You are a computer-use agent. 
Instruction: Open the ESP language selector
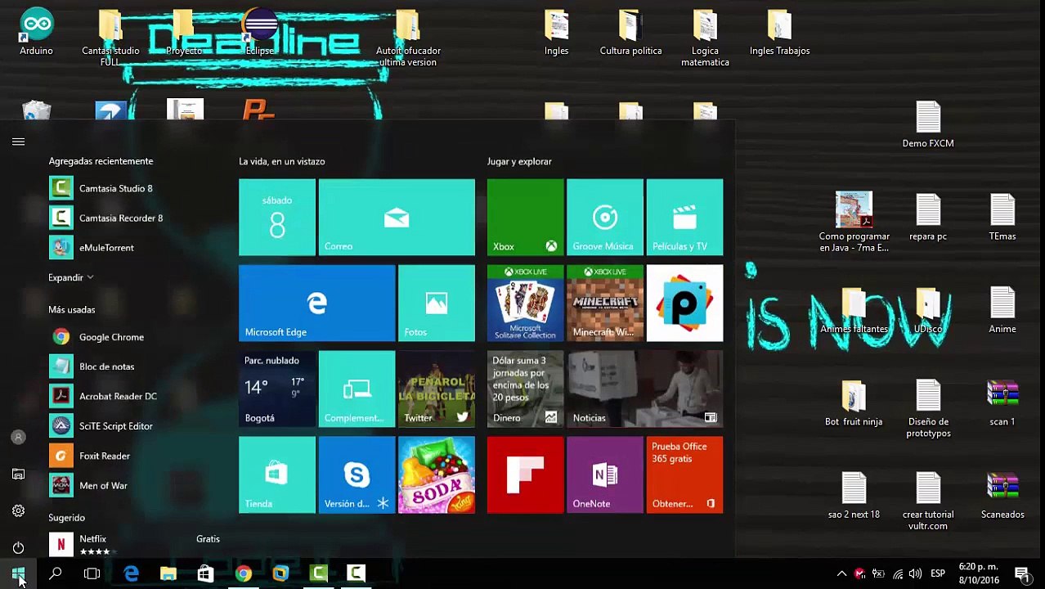point(938,573)
